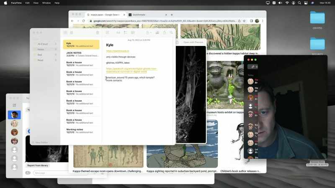The width and height of the screenshot is (335, 188).
Task: Select the highlighted top conversation in Messages
Action: pyautogui.click(x=14, y=115)
